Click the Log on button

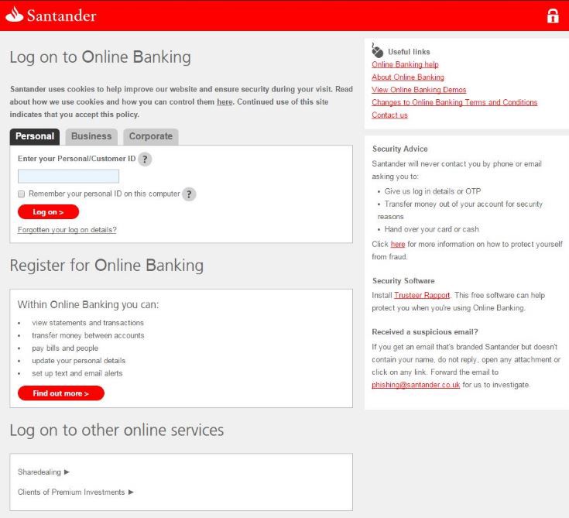(x=48, y=212)
